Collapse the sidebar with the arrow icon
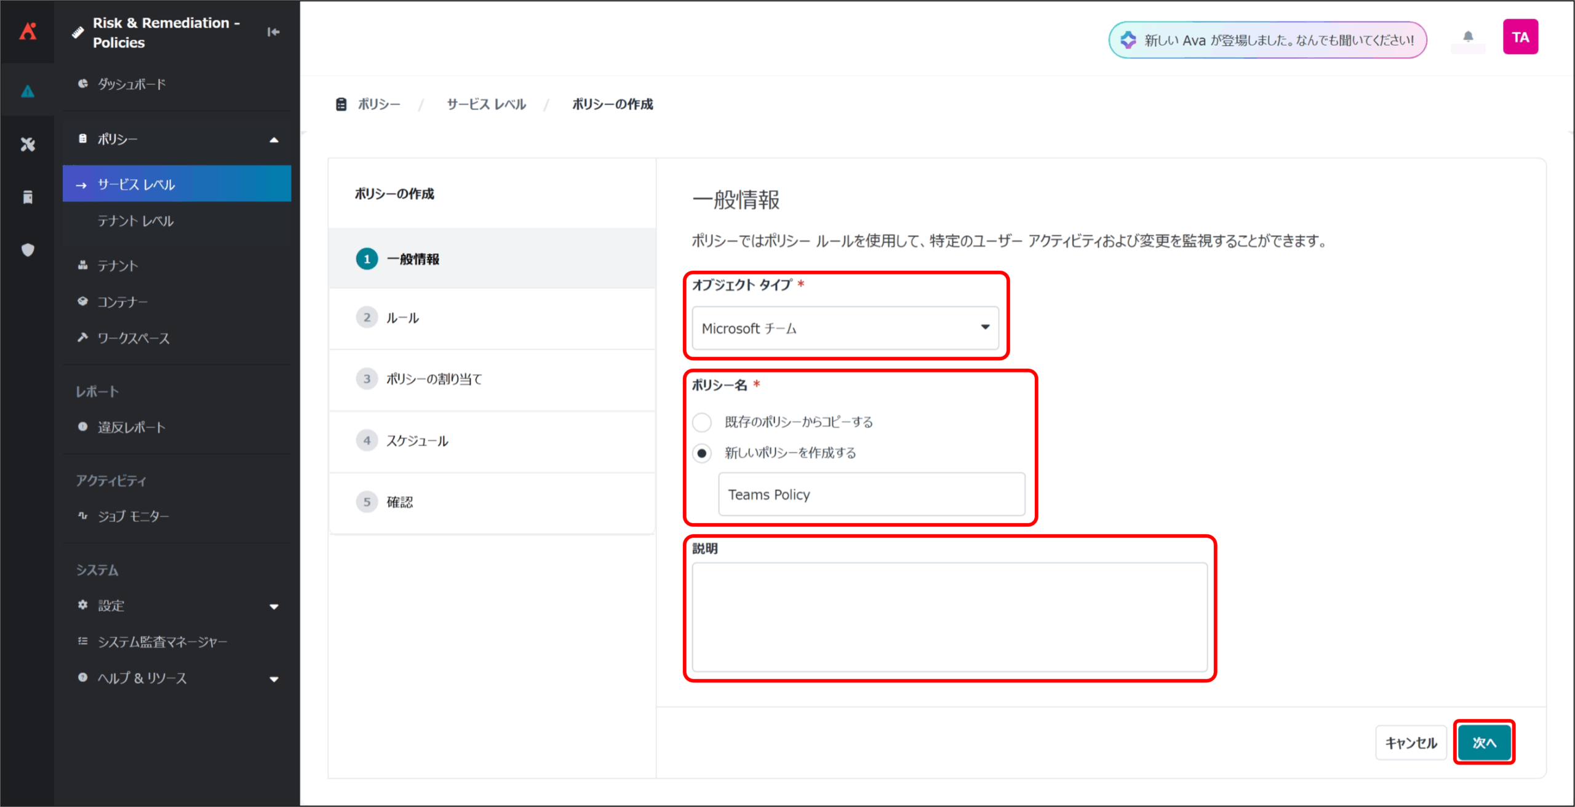 pyautogui.click(x=273, y=32)
